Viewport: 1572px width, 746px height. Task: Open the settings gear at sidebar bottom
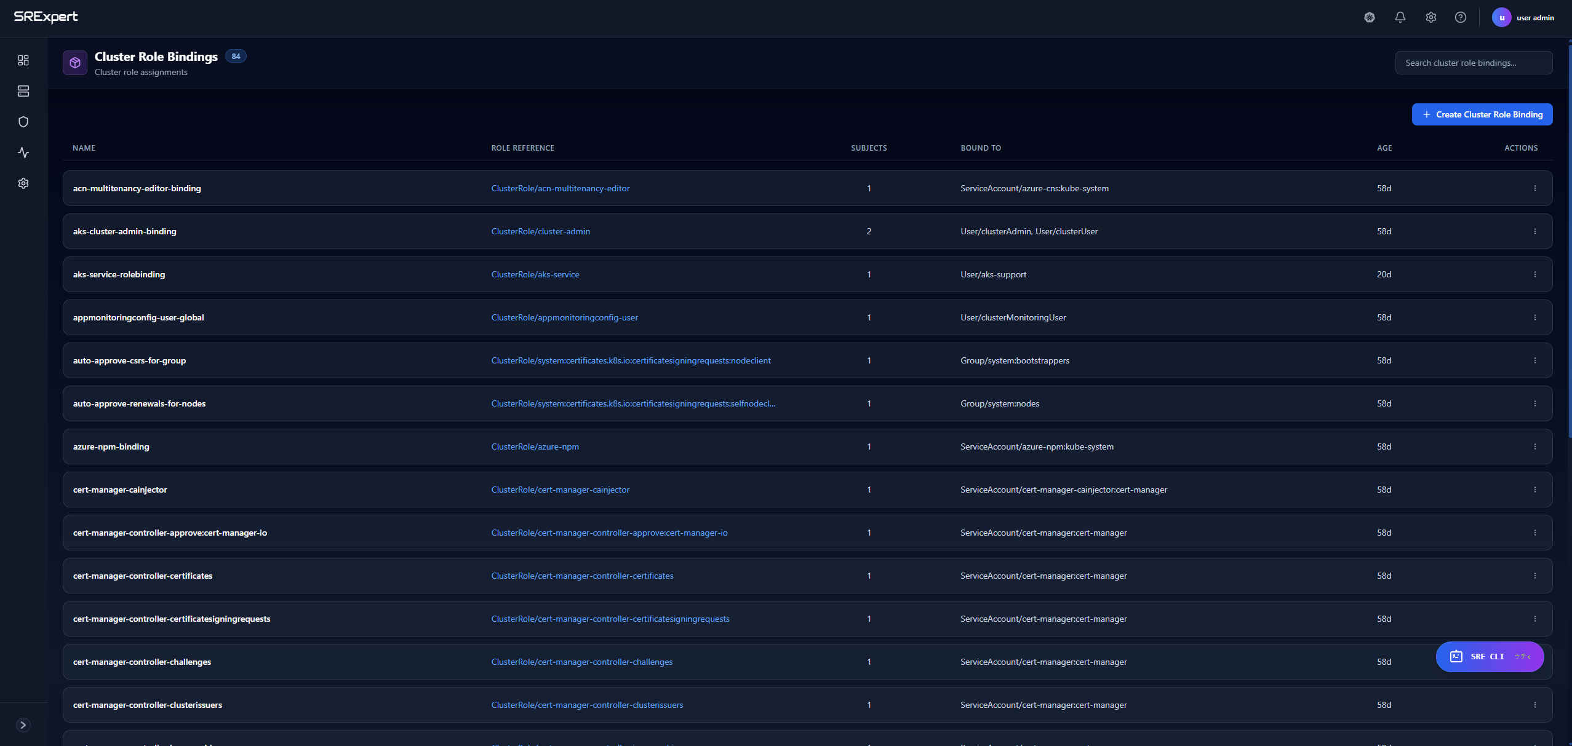(x=23, y=183)
